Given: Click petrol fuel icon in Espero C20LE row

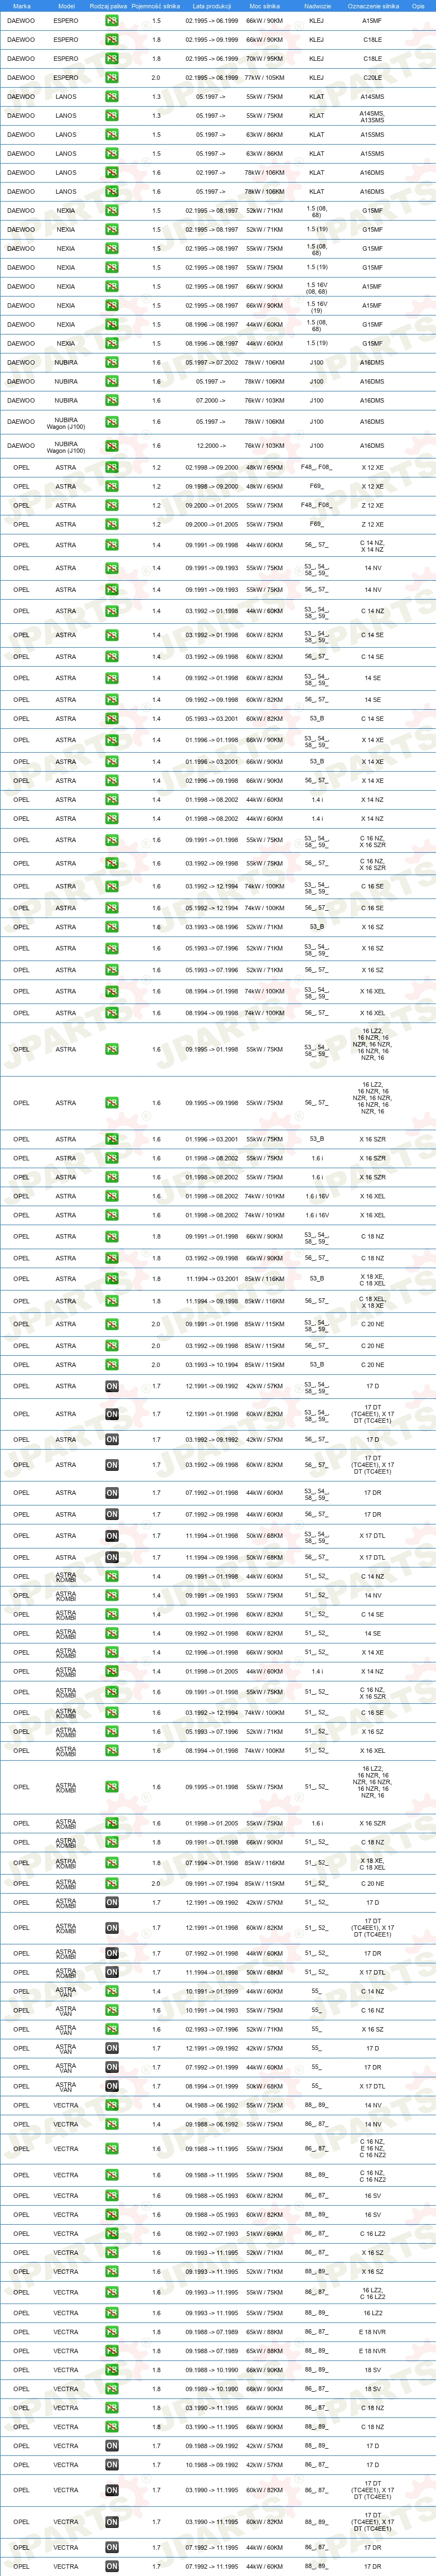Looking at the screenshot, I should [112, 77].
